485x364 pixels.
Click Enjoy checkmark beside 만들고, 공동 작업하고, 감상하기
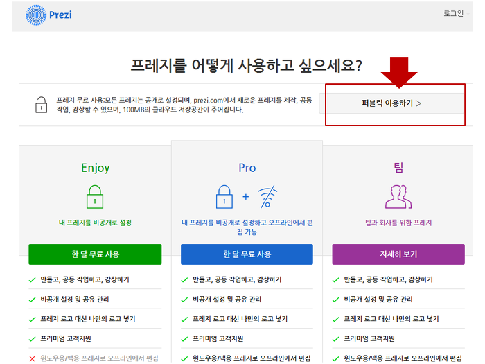pos(32,280)
